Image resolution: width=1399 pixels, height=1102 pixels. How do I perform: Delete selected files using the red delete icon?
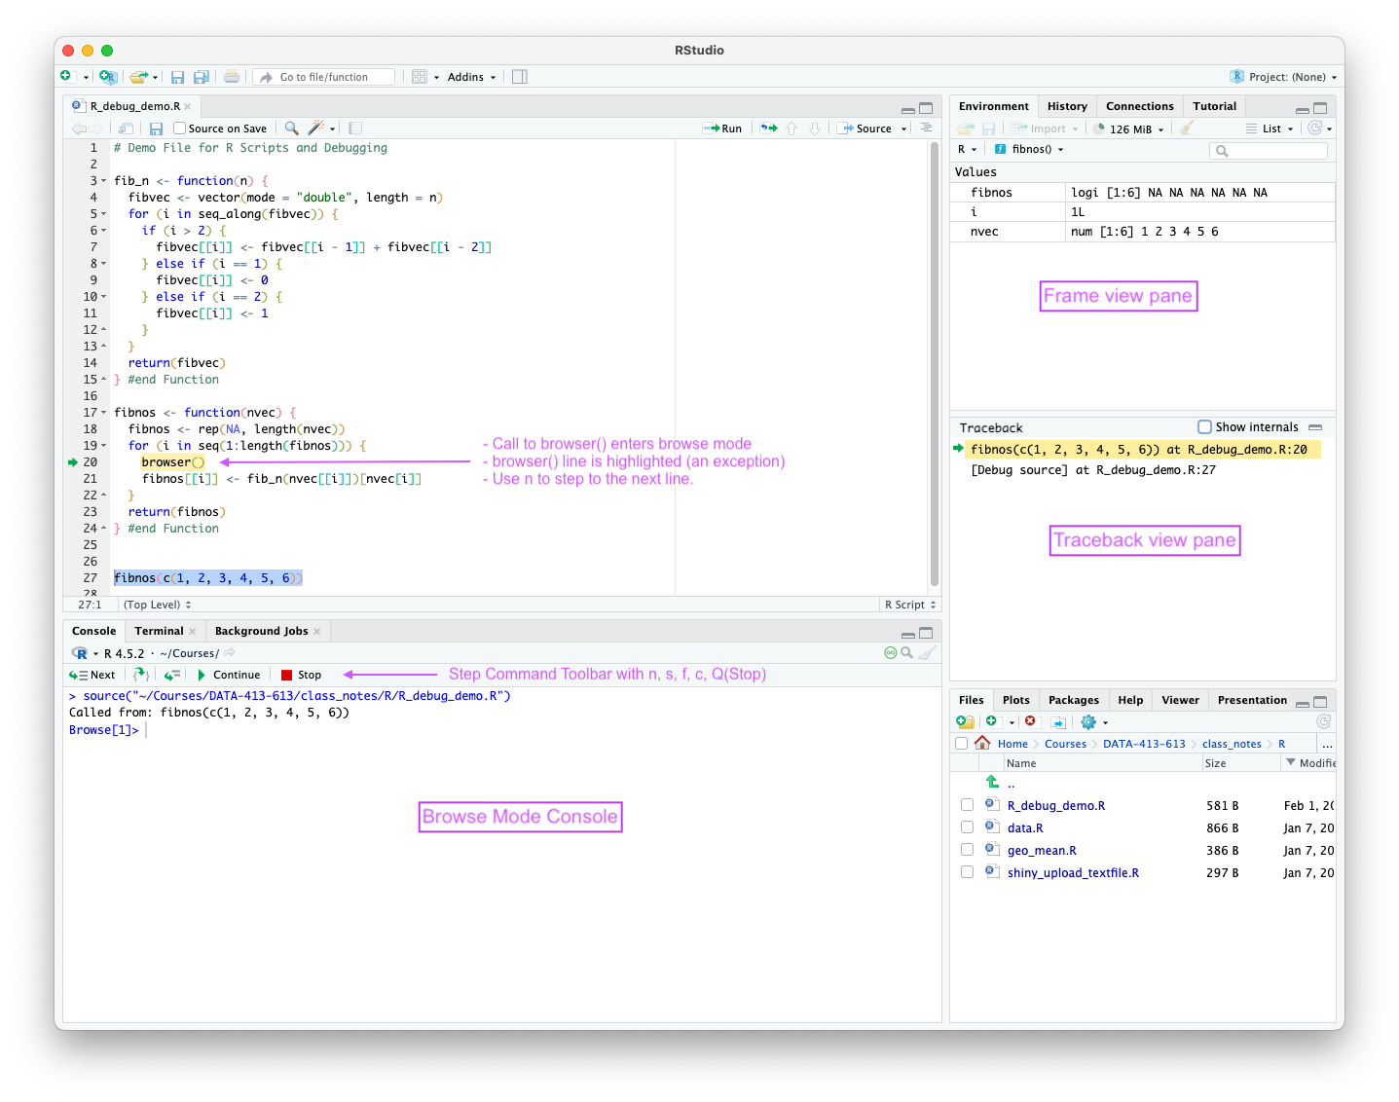pyautogui.click(x=1031, y=721)
